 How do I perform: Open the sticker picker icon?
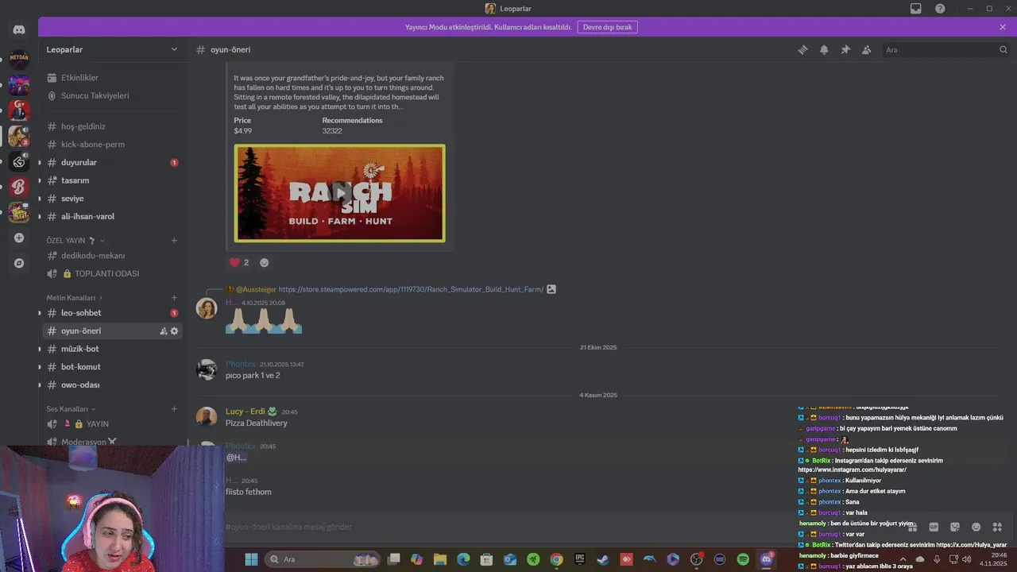point(955,527)
